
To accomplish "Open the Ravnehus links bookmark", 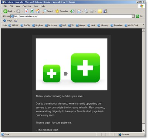I will pyautogui.click(x=117, y=25).
